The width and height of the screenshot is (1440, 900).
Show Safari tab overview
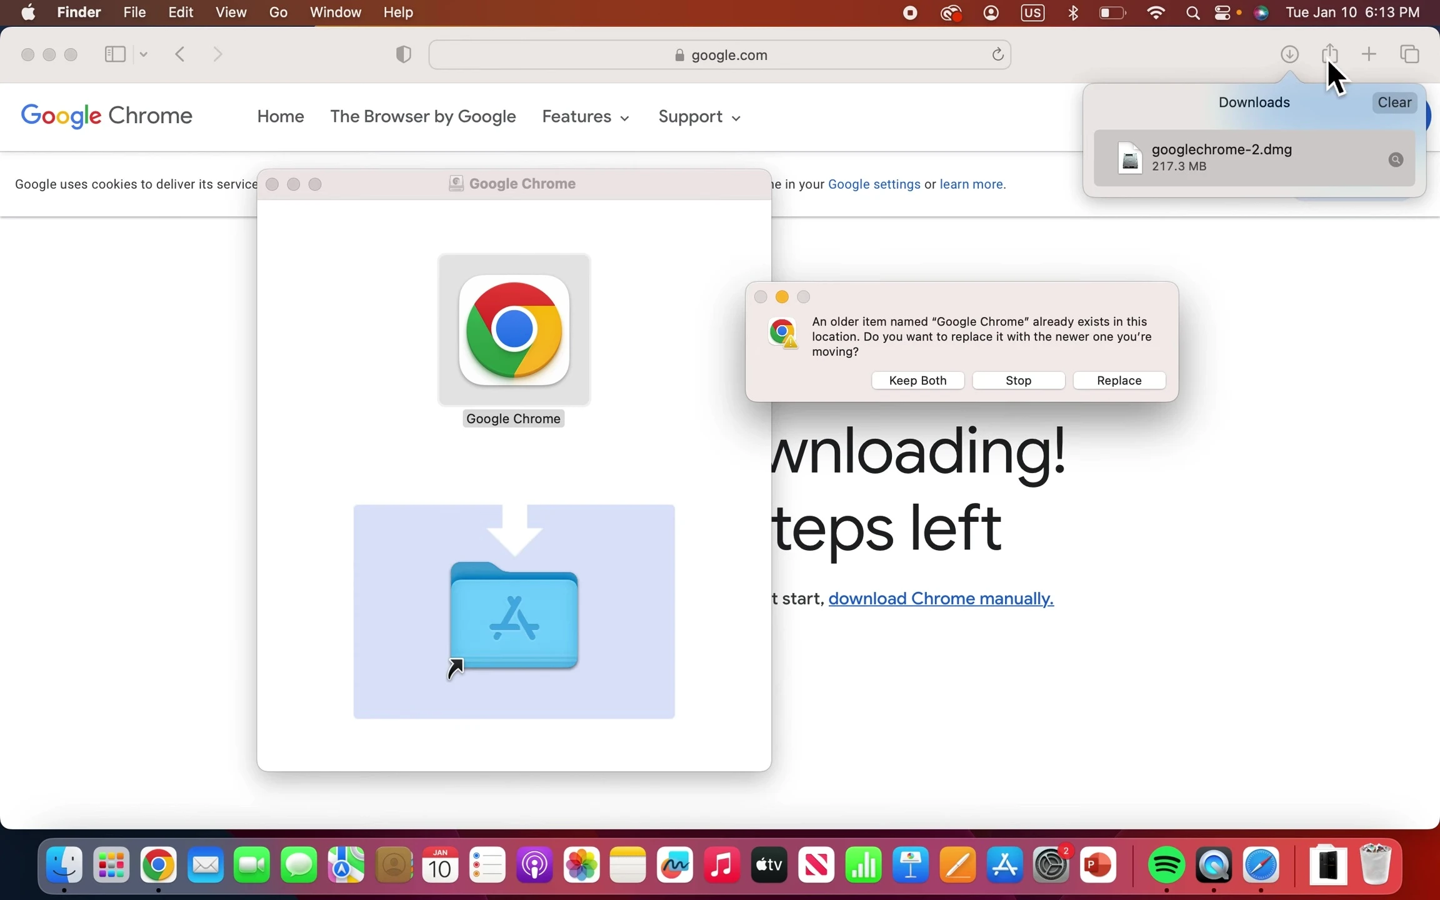1410,54
